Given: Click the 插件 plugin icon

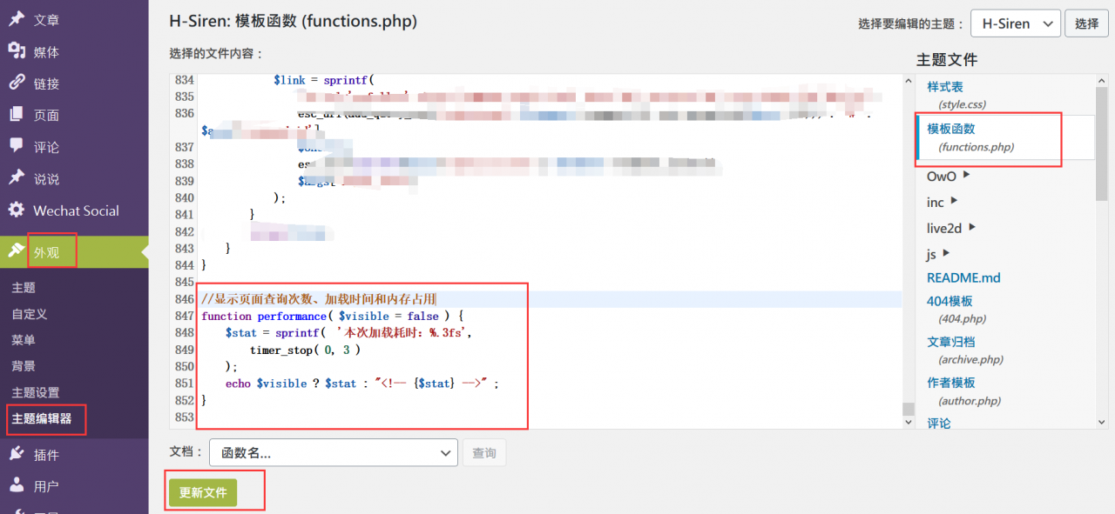Looking at the screenshot, I should pyautogui.click(x=16, y=454).
